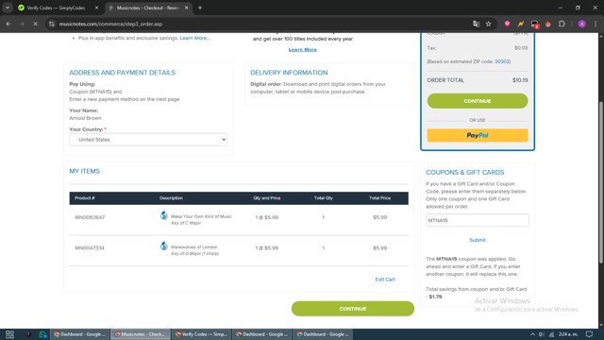The height and width of the screenshot is (340, 604).
Task: Stop page loading with X button
Action: pos(35,24)
